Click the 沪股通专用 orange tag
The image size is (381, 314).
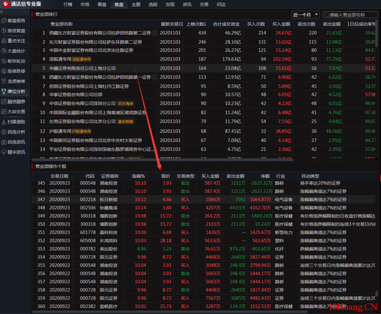click(81, 131)
